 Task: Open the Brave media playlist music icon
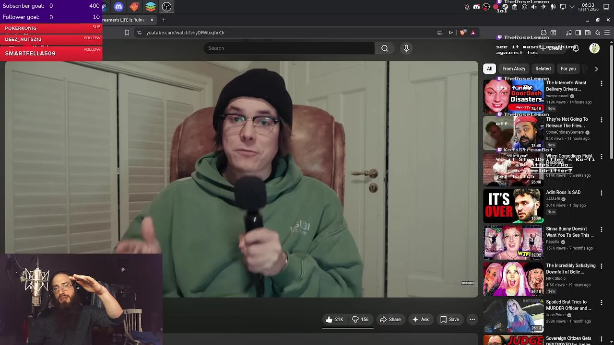(569, 33)
